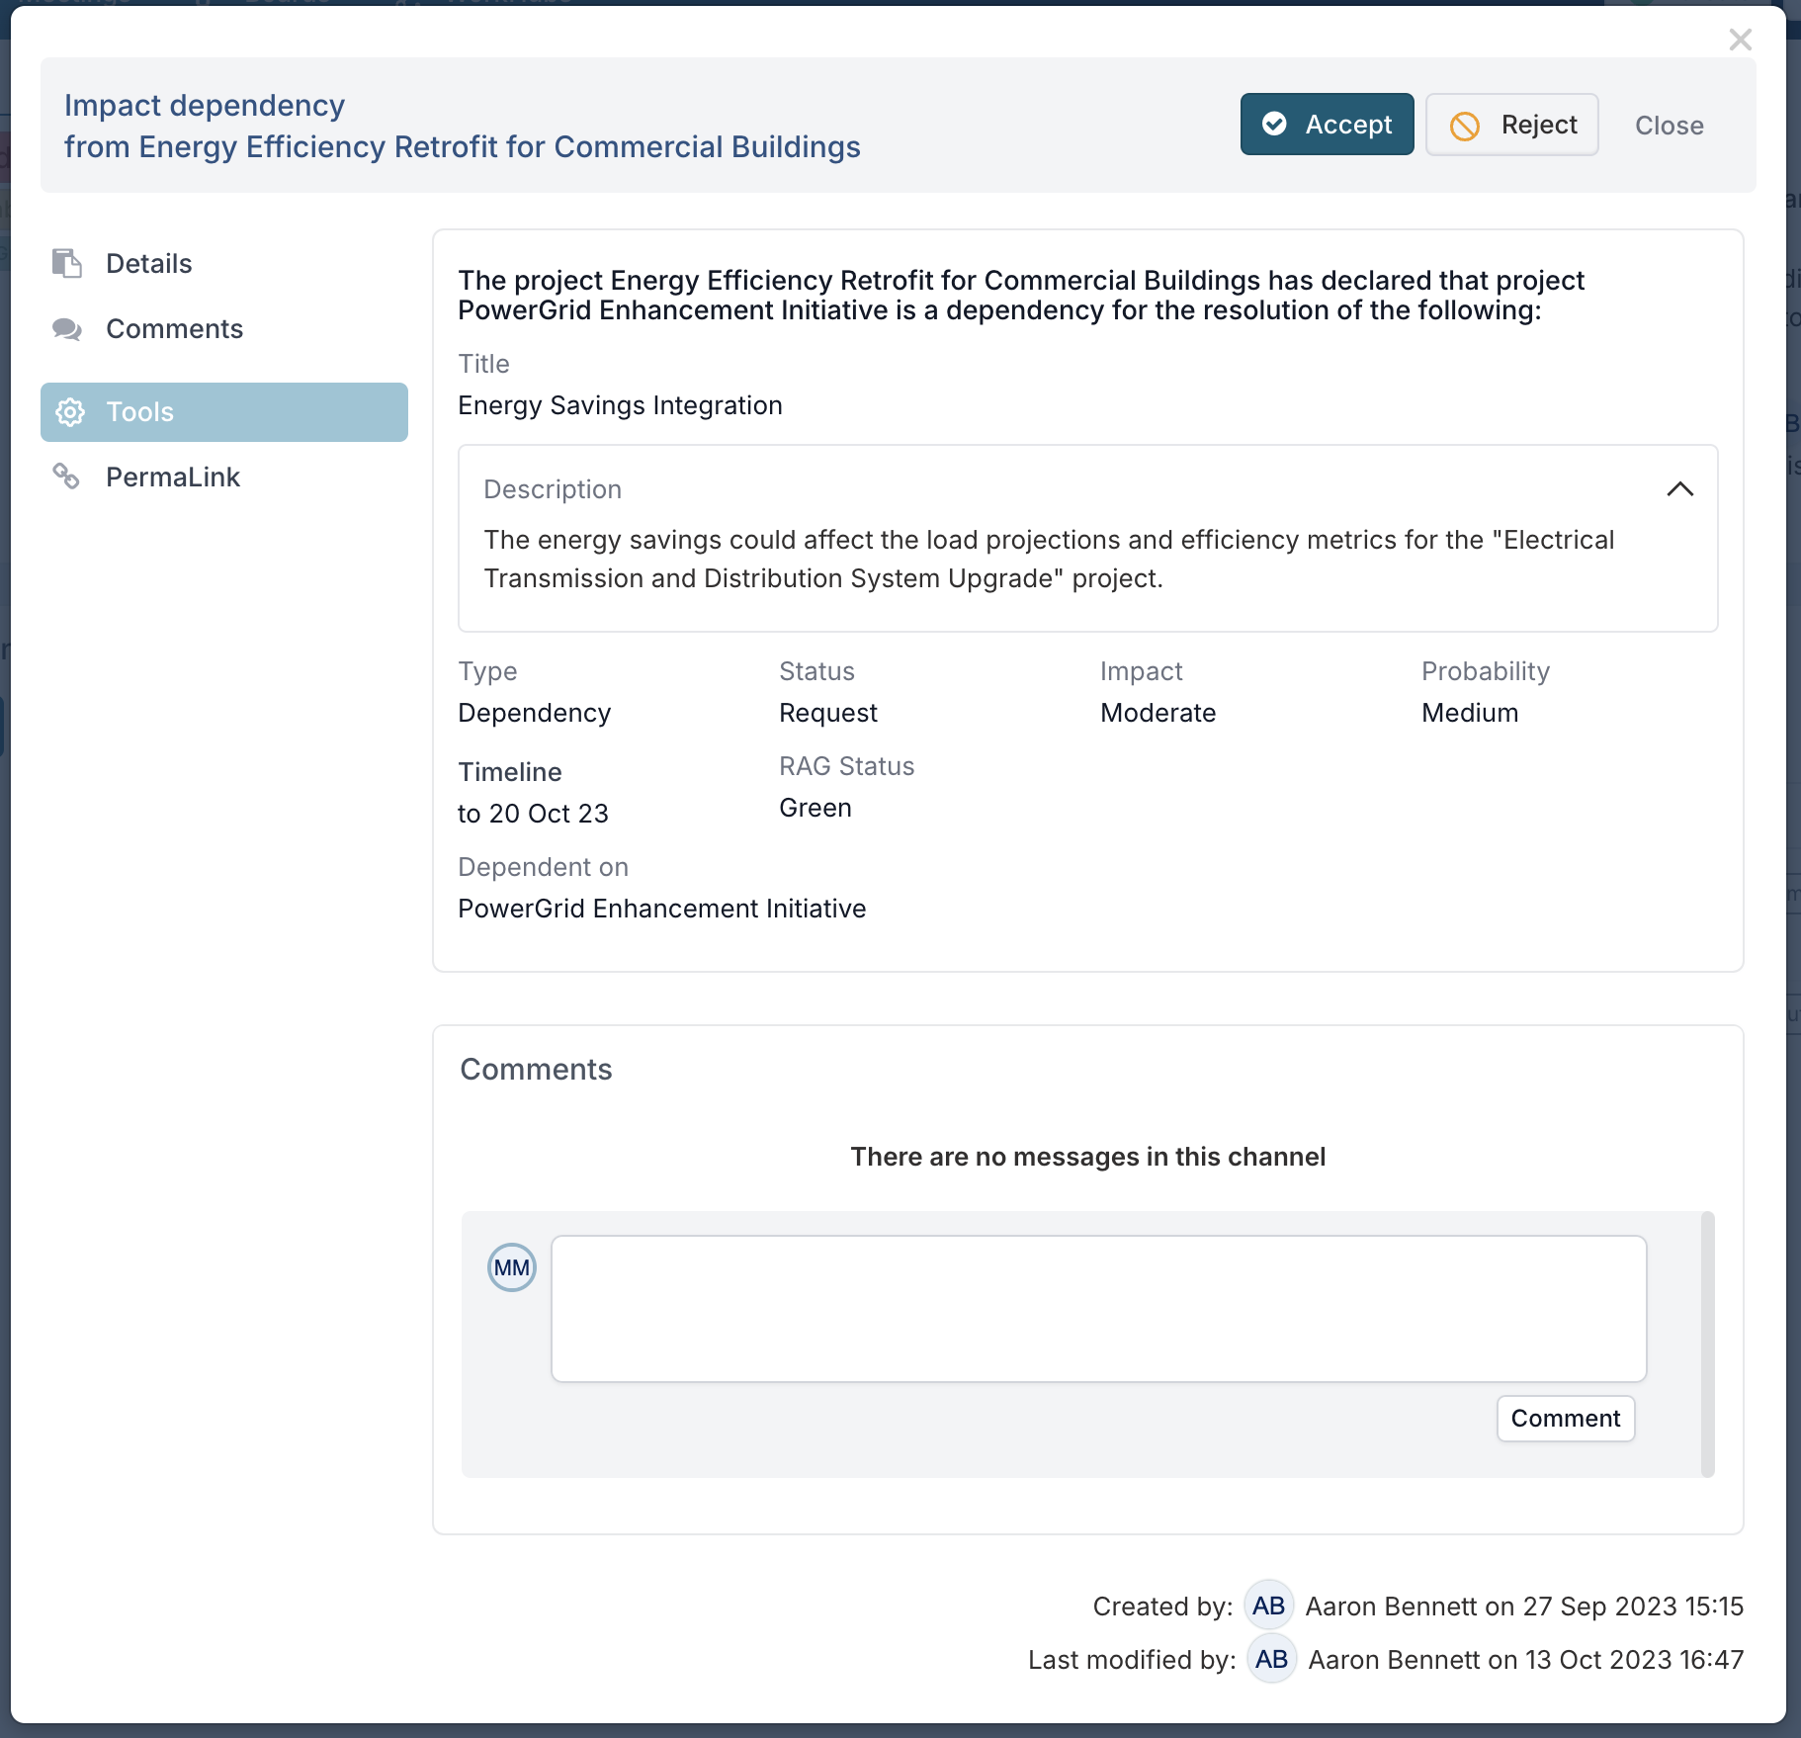The width and height of the screenshot is (1801, 1738).
Task: Click the Accept button
Action: coord(1327,125)
